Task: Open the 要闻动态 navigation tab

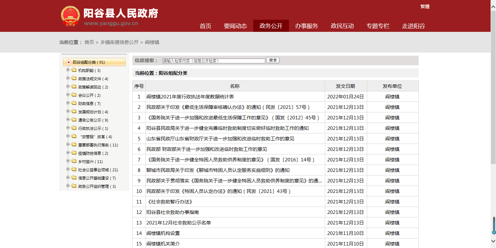Action: 235,26
